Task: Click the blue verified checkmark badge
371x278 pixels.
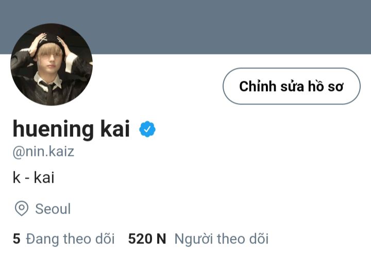Action: (x=147, y=129)
